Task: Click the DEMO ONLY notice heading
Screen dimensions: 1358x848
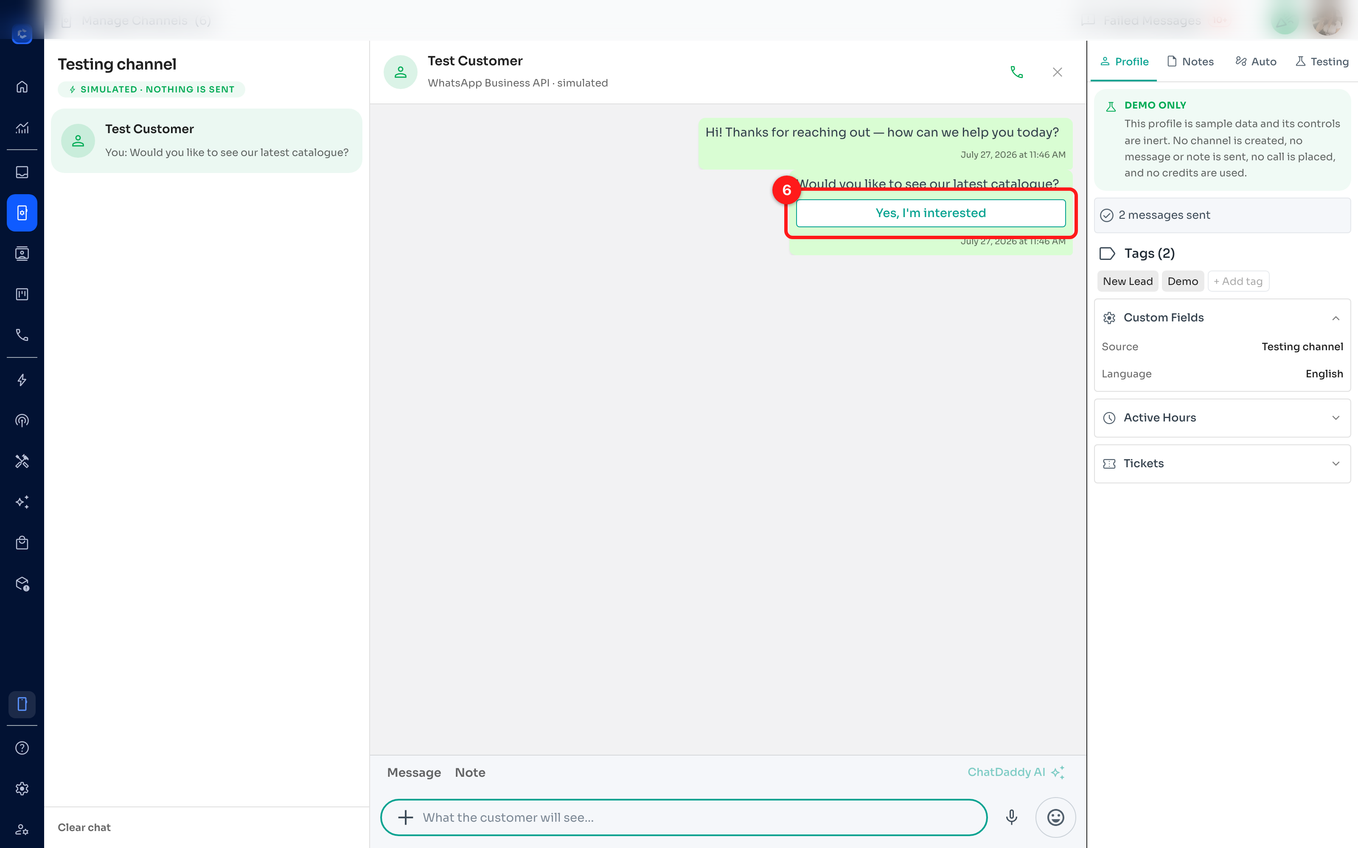Action: click(1155, 106)
